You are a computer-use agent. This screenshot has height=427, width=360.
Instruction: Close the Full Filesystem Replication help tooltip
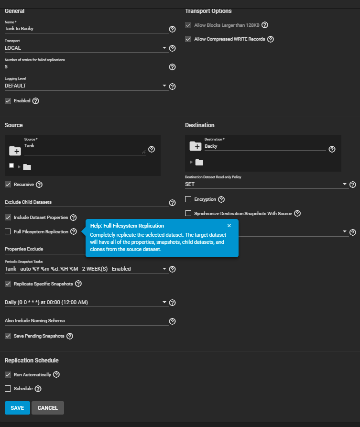click(229, 226)
